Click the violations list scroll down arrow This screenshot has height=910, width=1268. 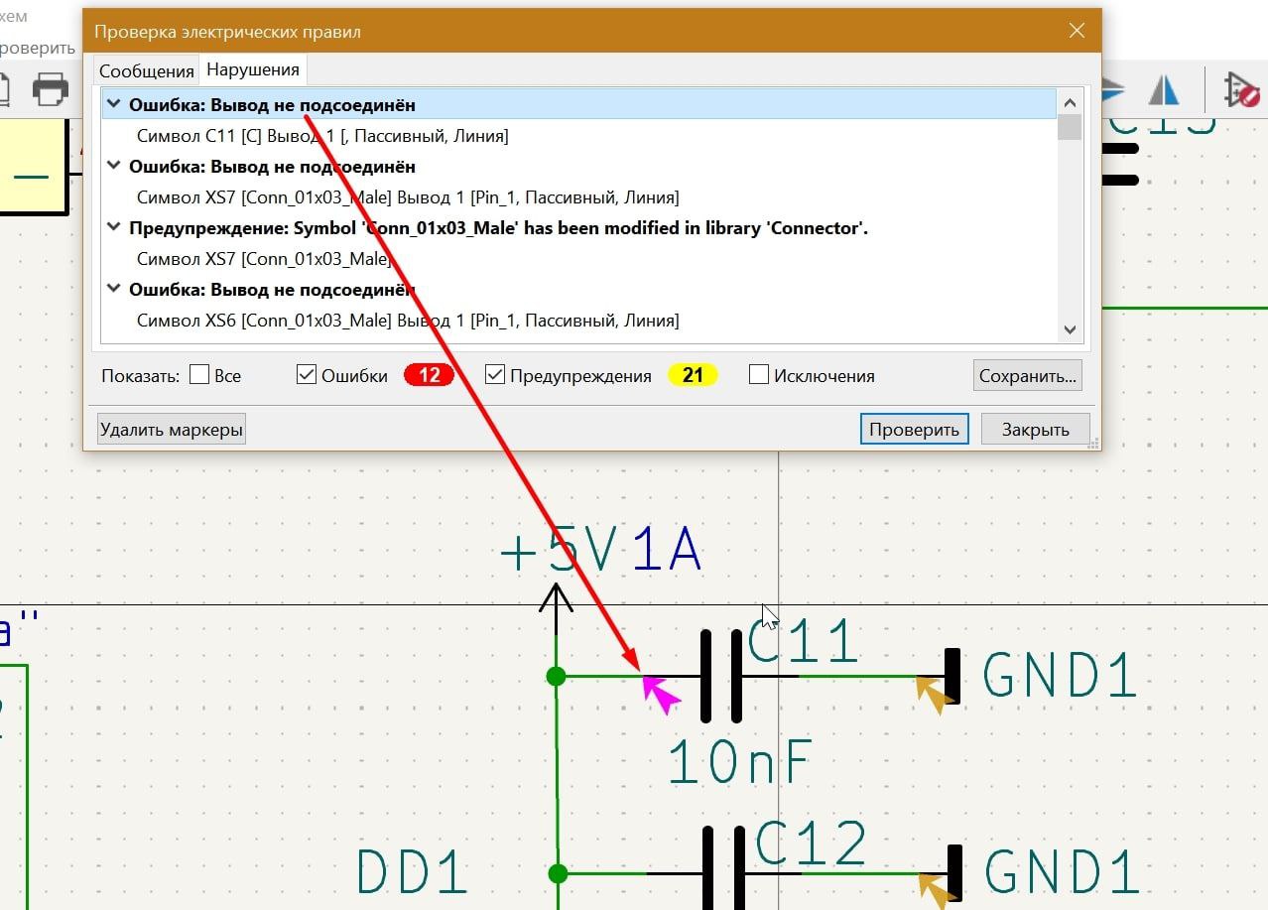1070,329
